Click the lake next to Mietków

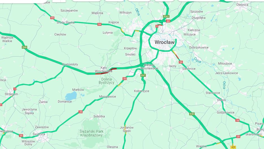(x=71, y=96)
